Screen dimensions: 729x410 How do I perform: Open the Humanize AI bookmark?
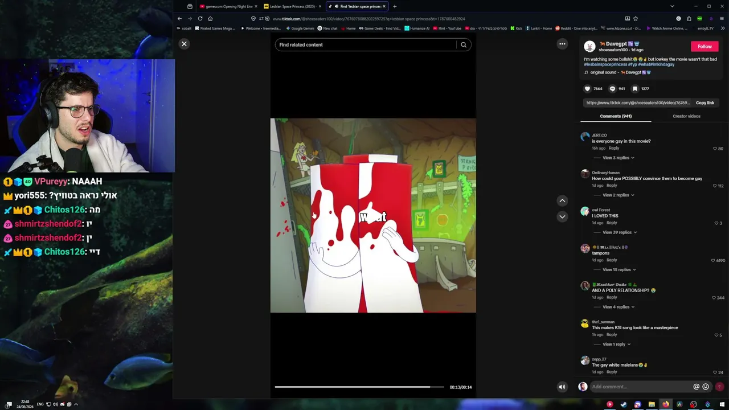tap(417, 28)
